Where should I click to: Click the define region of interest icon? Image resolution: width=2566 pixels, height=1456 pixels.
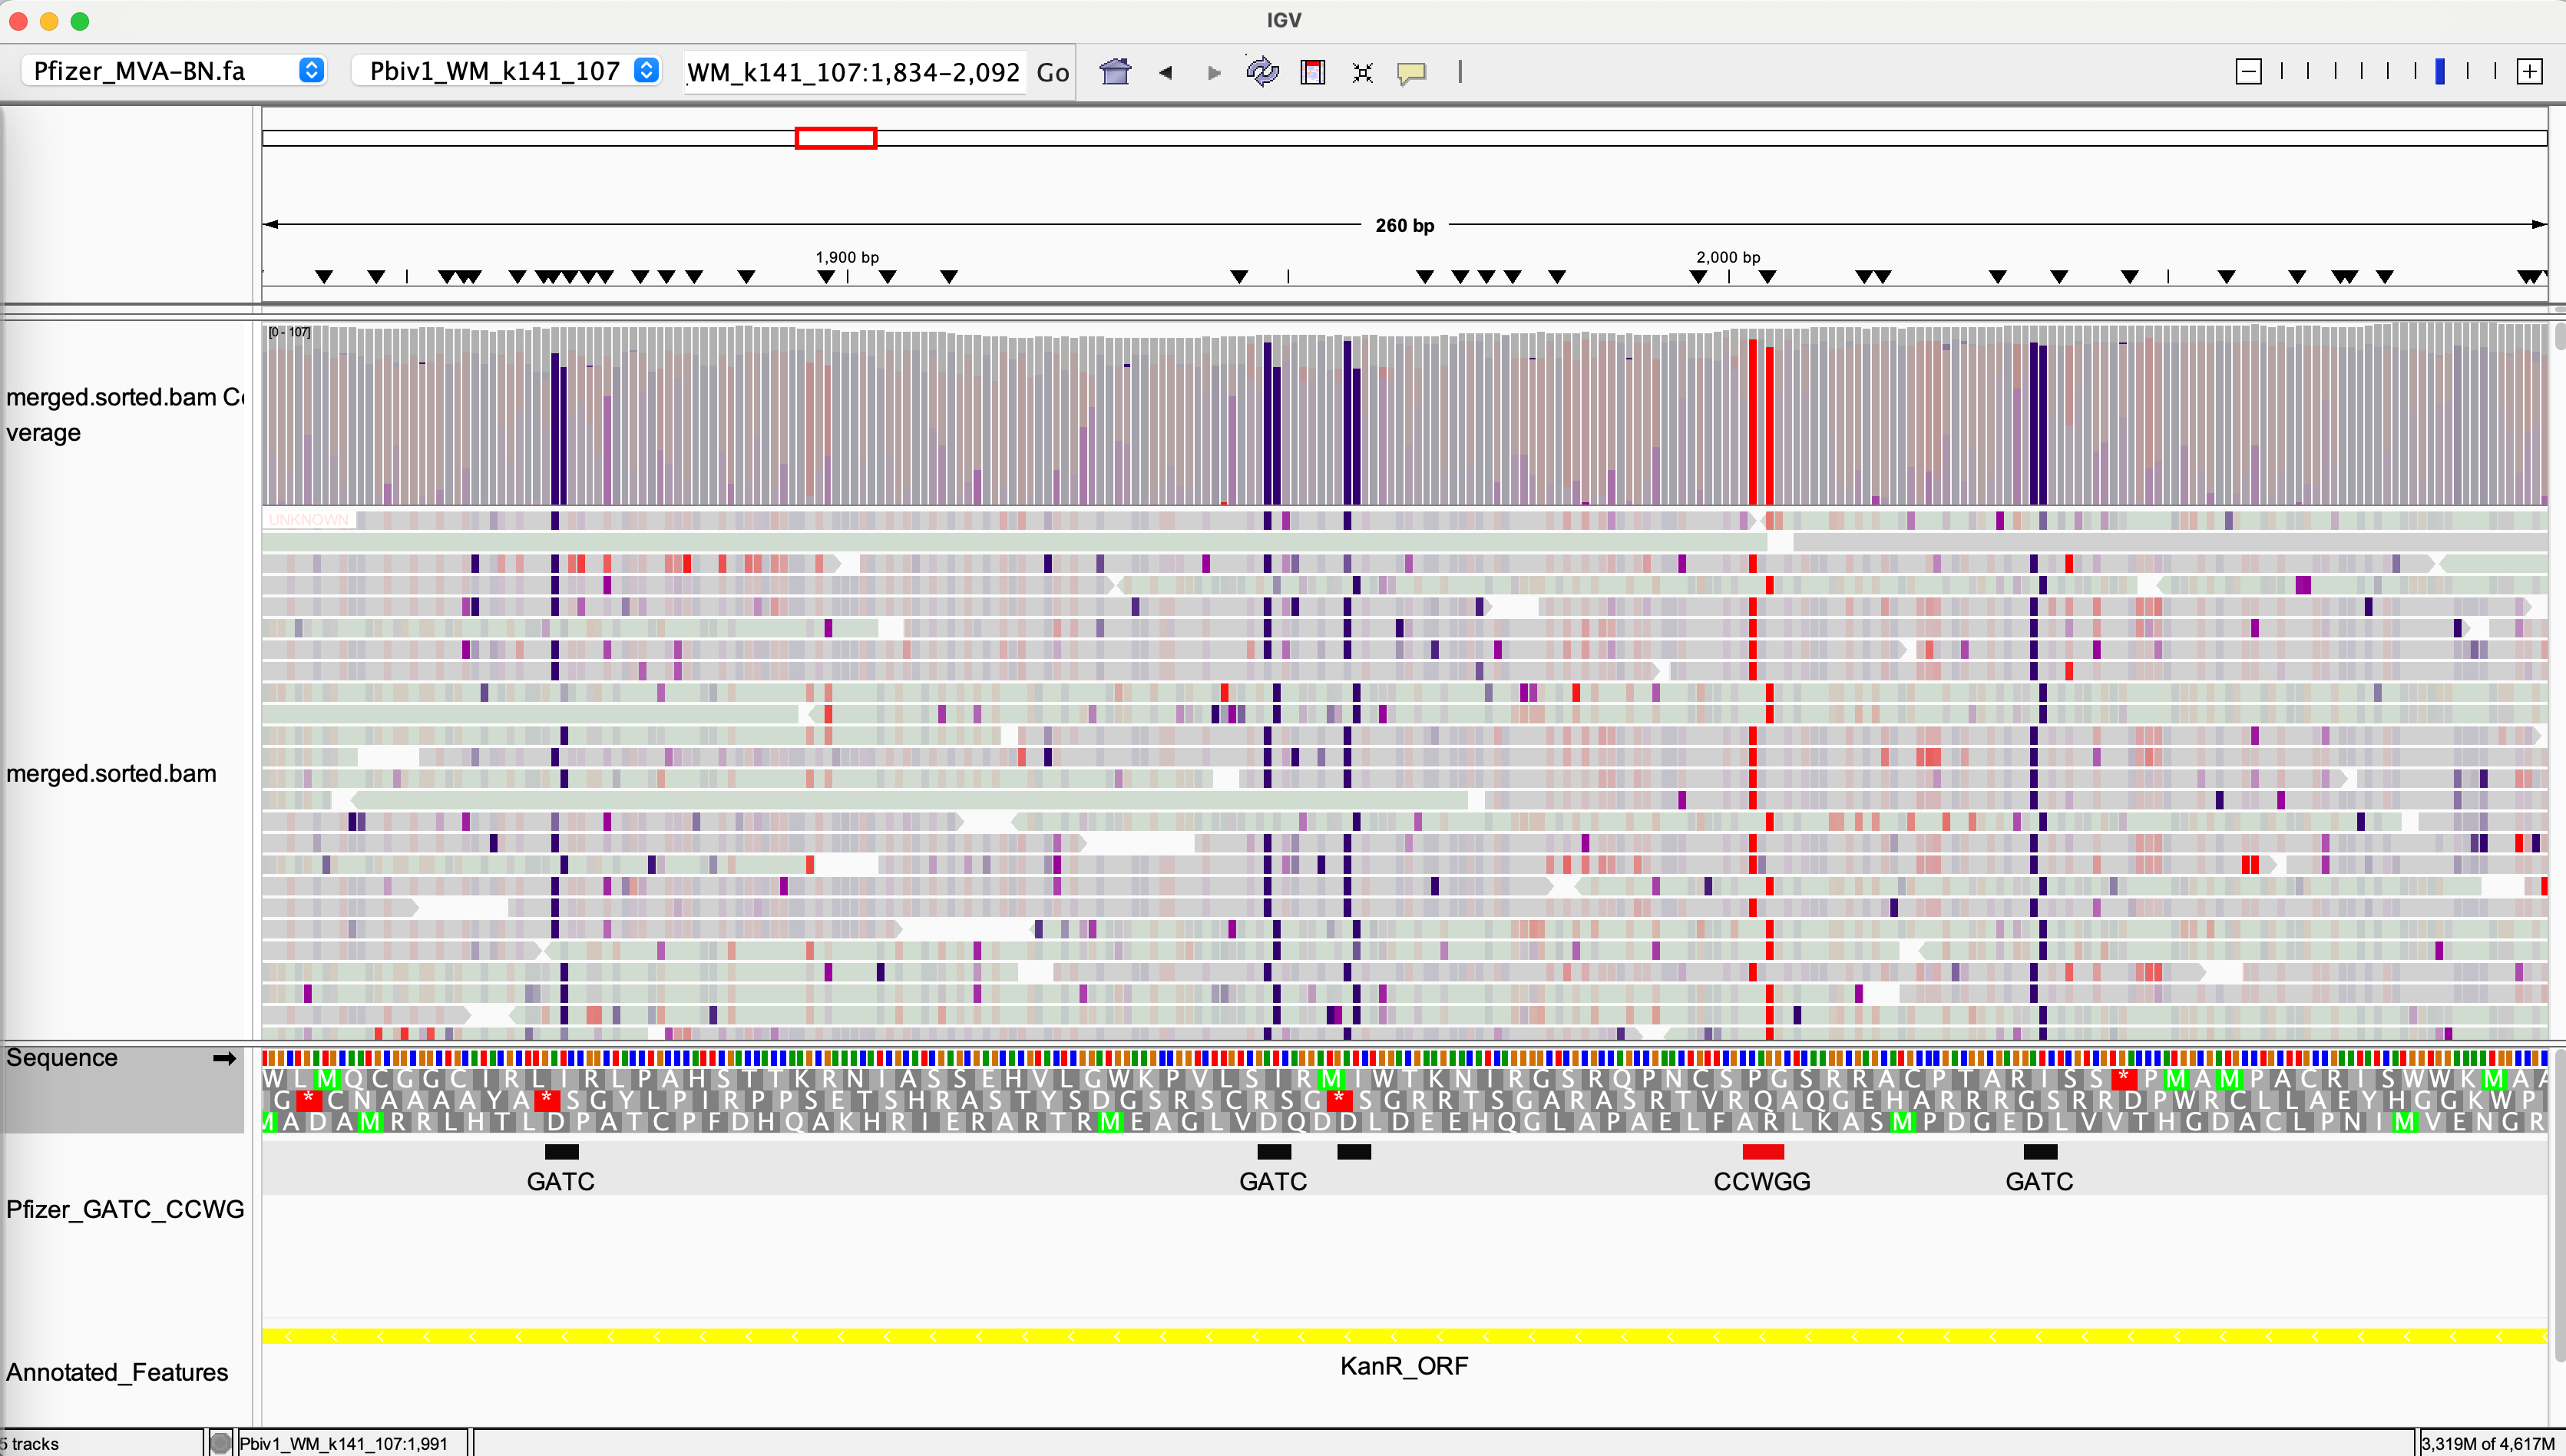point(1312,72)
